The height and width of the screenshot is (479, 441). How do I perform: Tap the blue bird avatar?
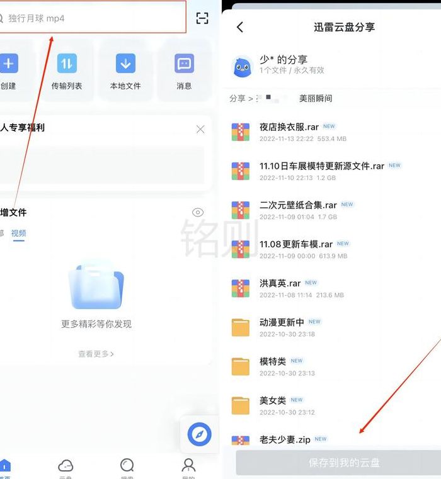click(242, 66)
